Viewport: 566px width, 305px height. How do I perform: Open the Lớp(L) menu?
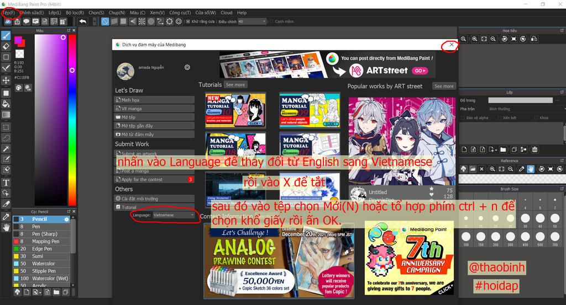55,13
